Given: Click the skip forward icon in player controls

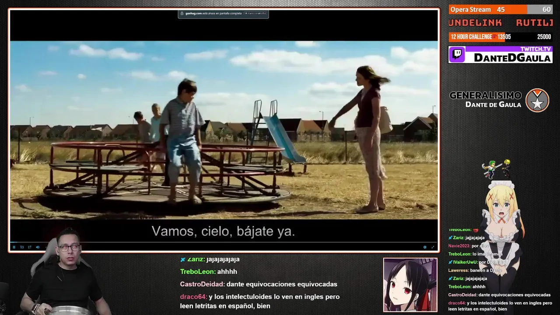Looking at the screenshot, I should coord(30,247).
